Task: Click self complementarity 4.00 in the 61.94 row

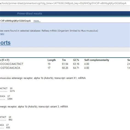Action: (87, 64)
